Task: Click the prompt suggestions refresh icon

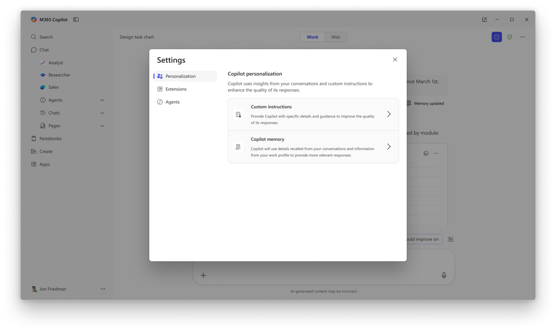Action: click(x=451, y=240)
